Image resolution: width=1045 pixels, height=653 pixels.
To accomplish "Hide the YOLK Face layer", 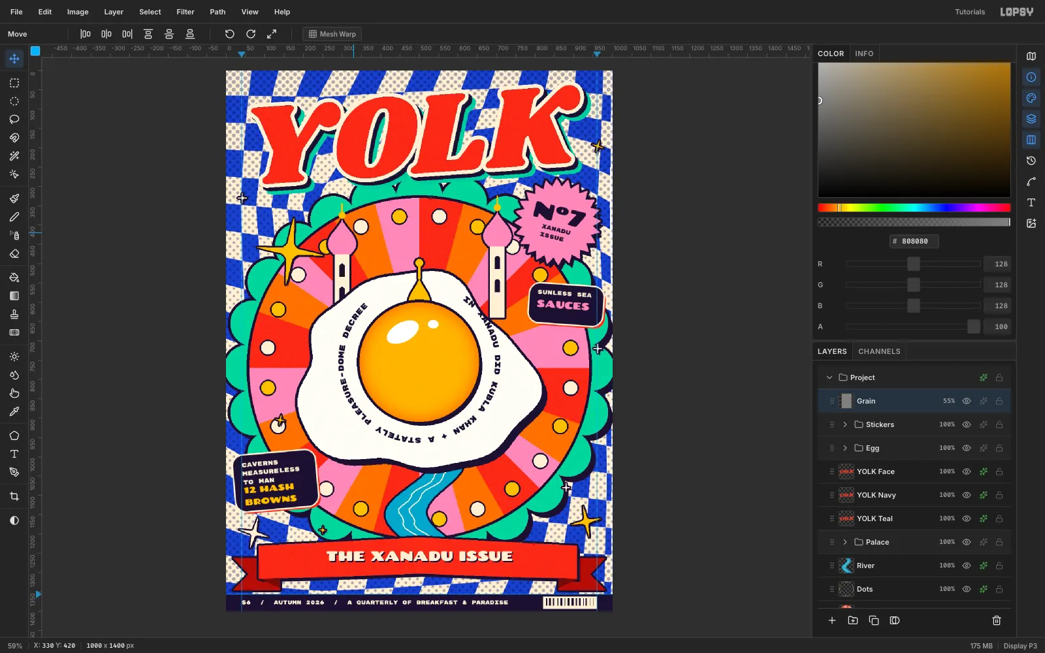I will point(967,471).
